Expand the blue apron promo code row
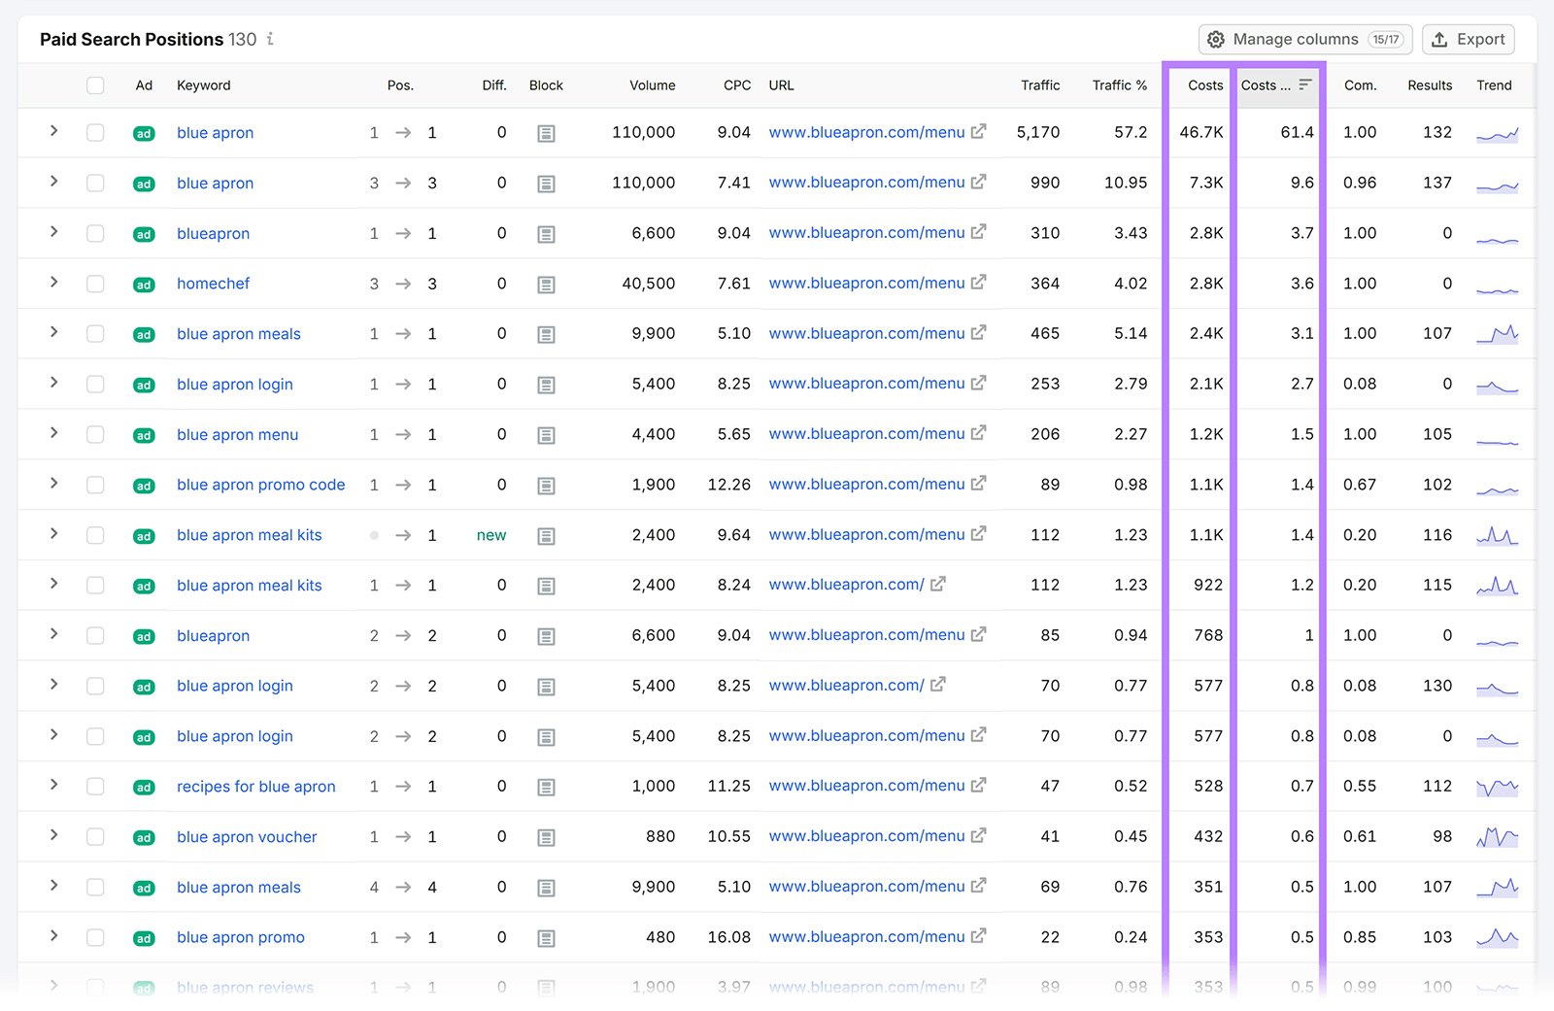 [54, 483]
